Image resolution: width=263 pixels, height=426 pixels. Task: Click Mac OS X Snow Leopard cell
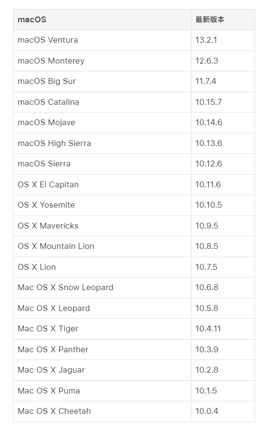[102, 288]
